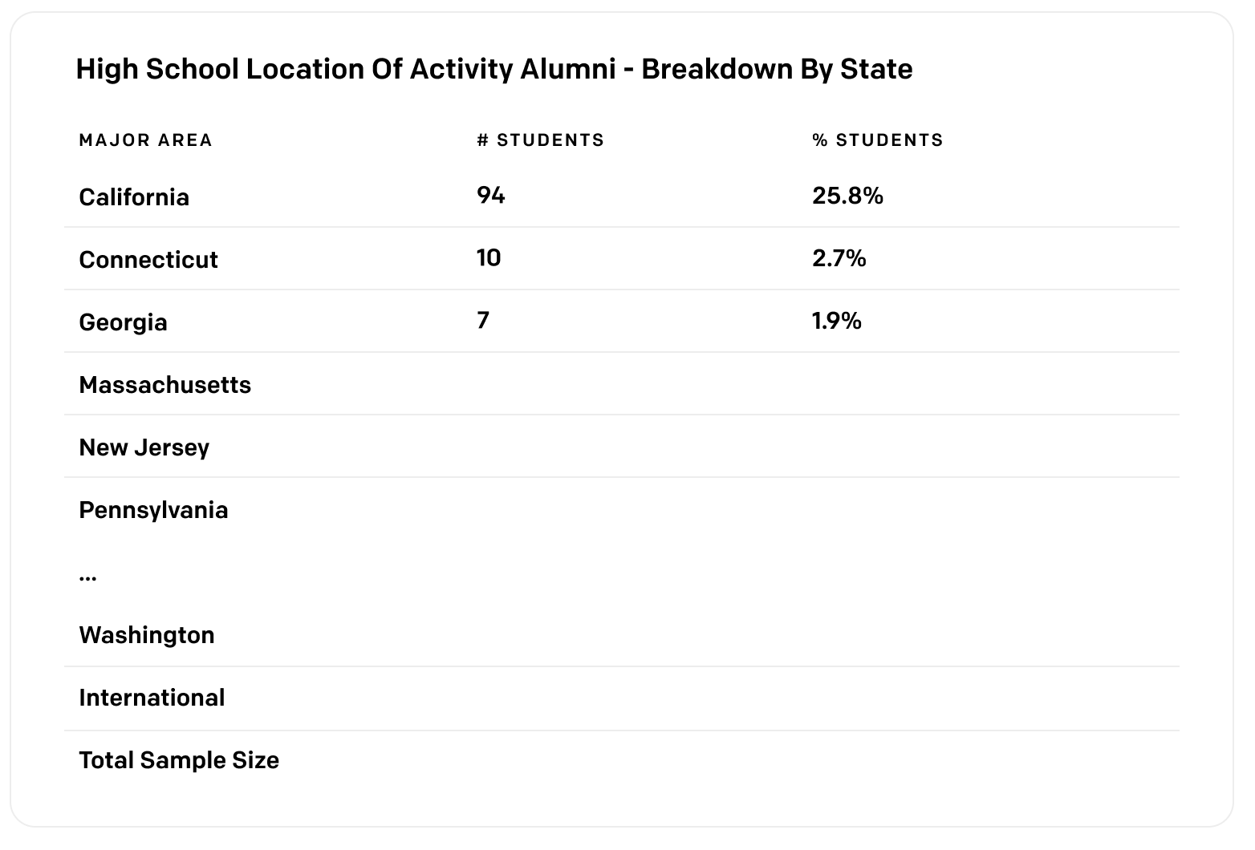Screen dimensions: 1255x850
Task: Select the MAJOR AREA column header
Action: [145, 140]
